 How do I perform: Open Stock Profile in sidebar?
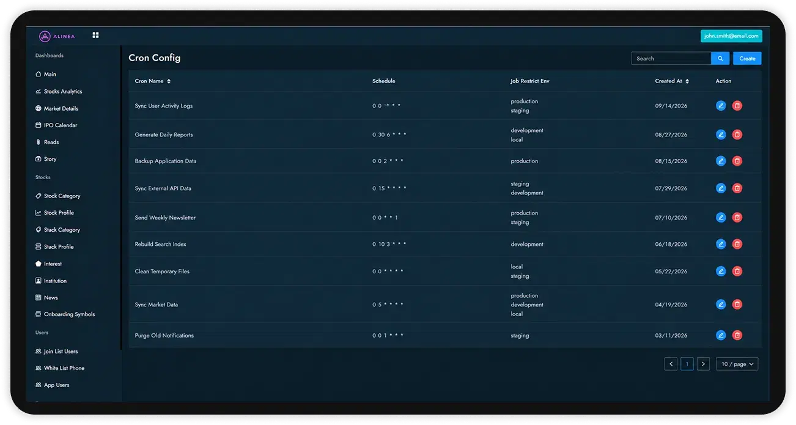tap(54, 213)
